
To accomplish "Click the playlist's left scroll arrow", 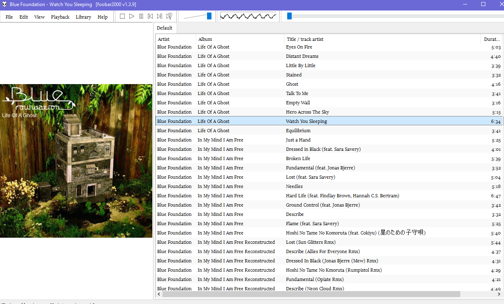I will 159,294.
